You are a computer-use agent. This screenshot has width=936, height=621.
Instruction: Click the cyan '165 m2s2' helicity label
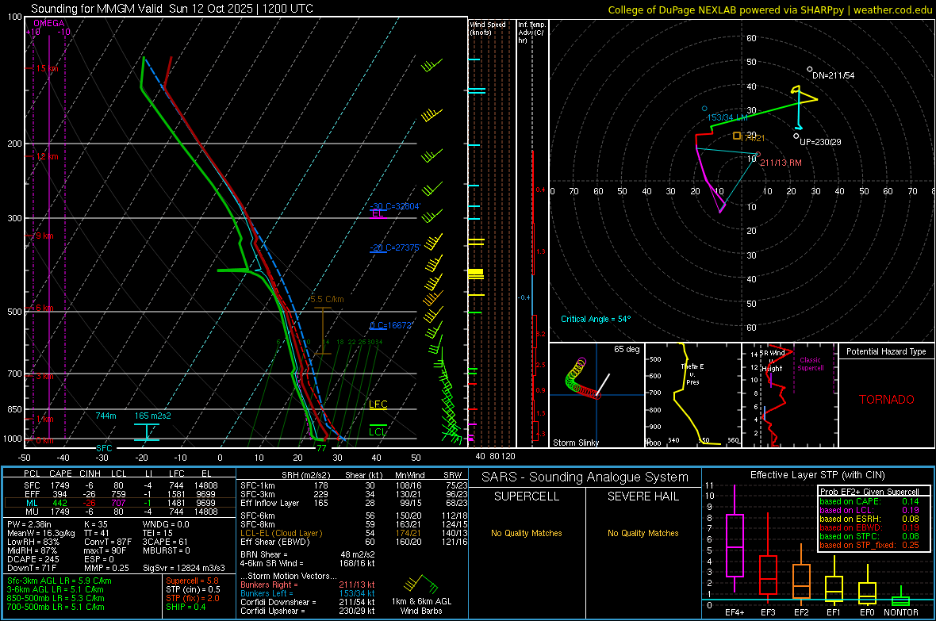pos(153,416)
